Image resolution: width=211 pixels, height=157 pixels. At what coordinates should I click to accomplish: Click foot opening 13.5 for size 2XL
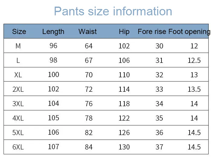tap(194, 89)
